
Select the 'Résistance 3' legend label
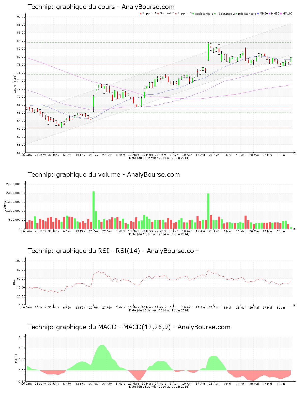click(247, 14)
